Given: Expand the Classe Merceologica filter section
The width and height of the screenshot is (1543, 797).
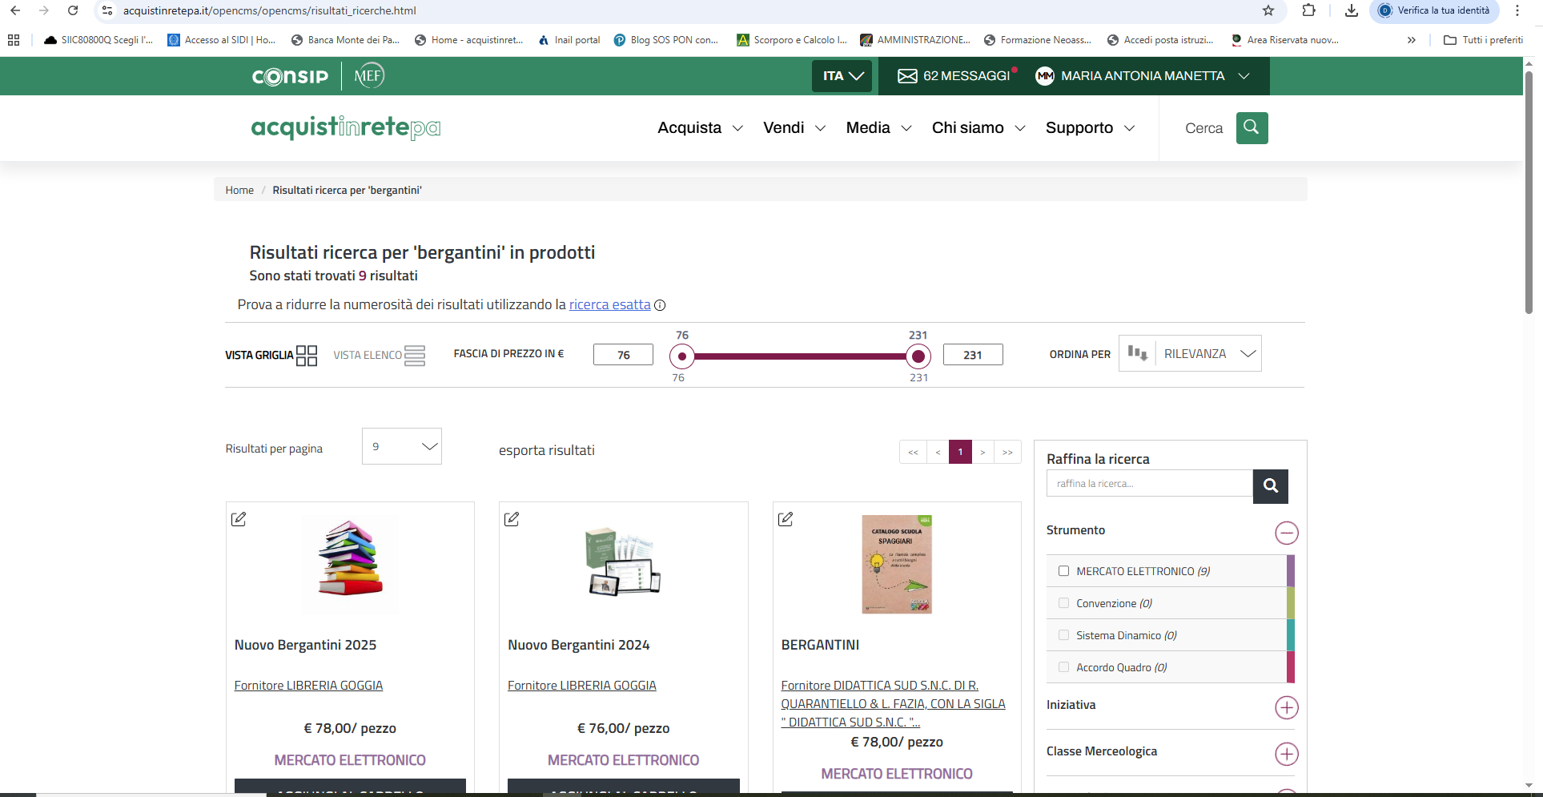Looking at the screenshot, I should pos(1286,754).
